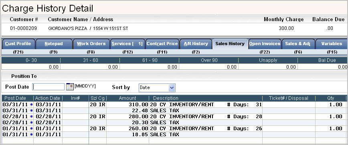The image size is (348, 145).
Task: Sort by the Post Date column header
Action: pyautogui.click(x=15, y=98)
